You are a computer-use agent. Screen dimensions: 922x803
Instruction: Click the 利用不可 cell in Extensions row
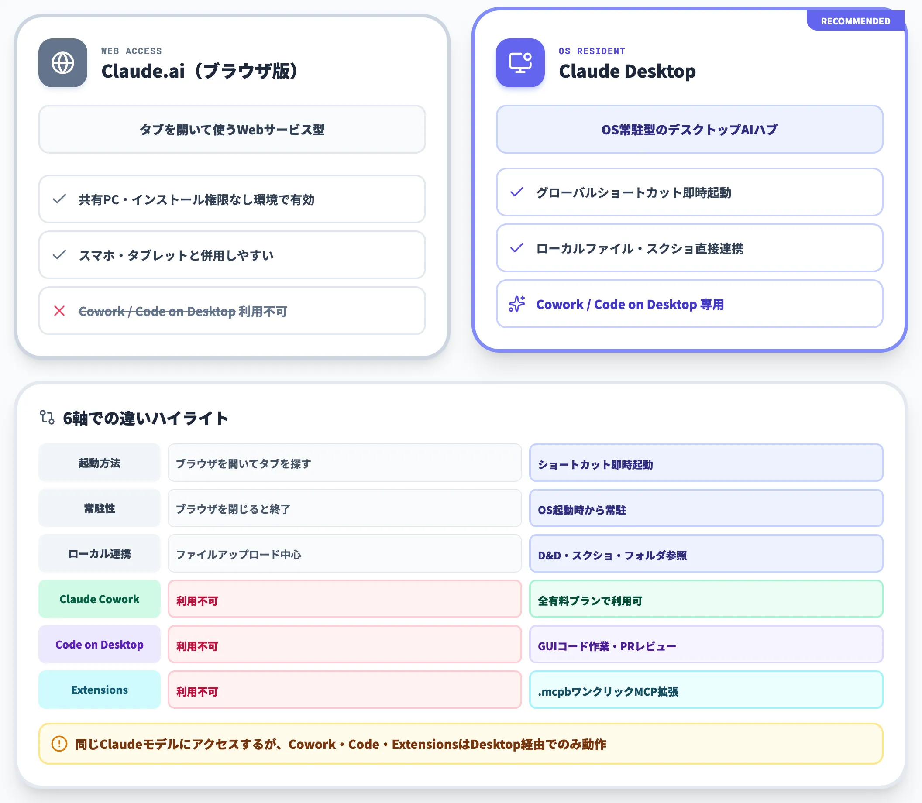tap(345, 690)
